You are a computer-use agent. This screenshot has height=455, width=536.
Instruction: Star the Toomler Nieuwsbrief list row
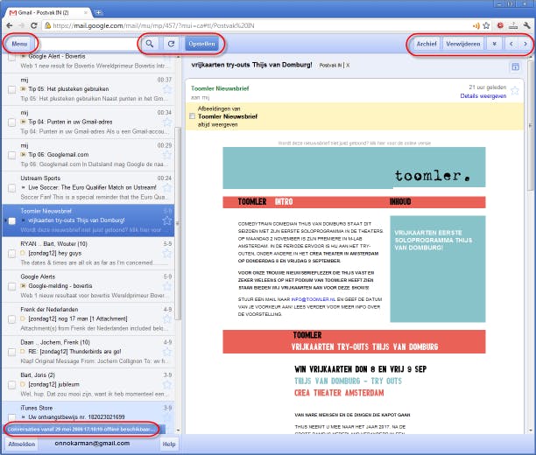coord(166,220)
